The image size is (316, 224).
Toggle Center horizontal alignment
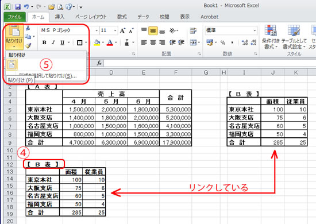[x=153, y=43]
